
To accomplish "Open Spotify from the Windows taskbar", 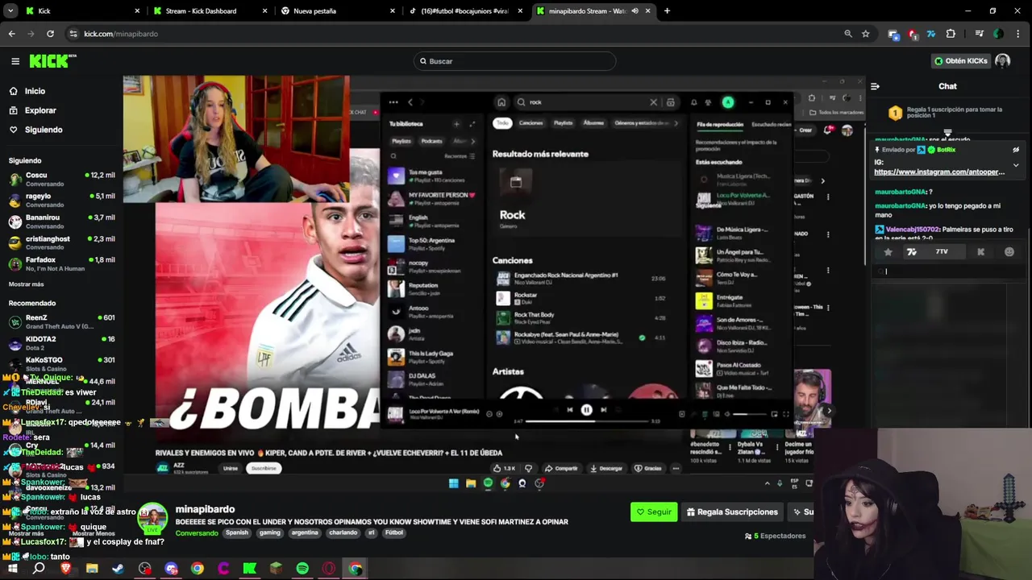I will pos(302,569).
